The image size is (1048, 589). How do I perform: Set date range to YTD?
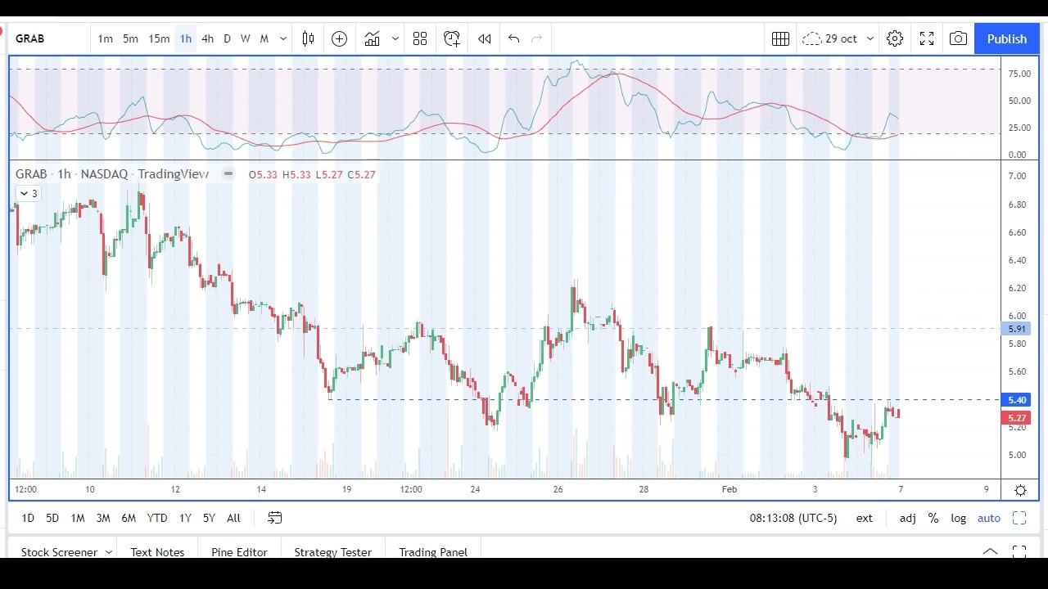[x=157, y=518]
